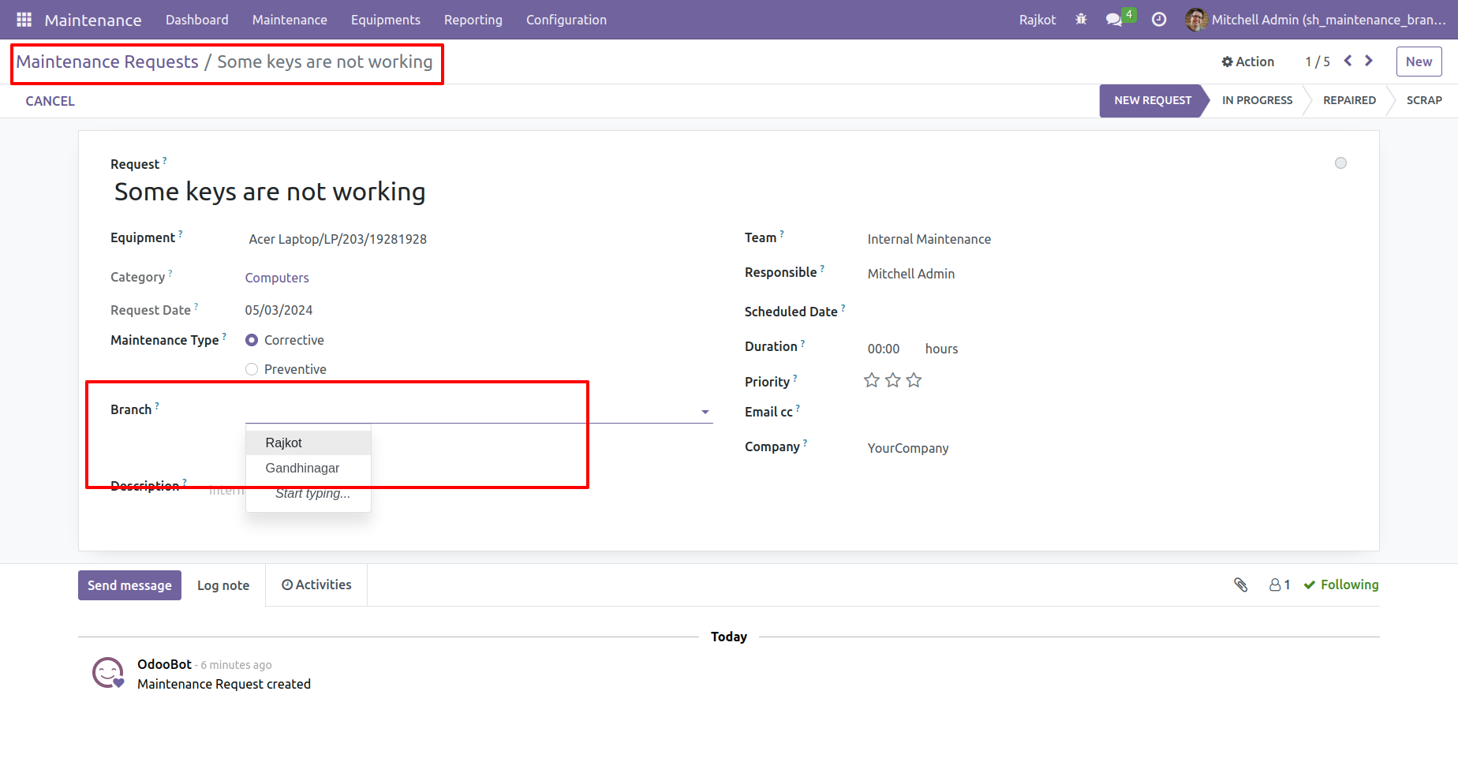Set priority to one star

(872, 380)
